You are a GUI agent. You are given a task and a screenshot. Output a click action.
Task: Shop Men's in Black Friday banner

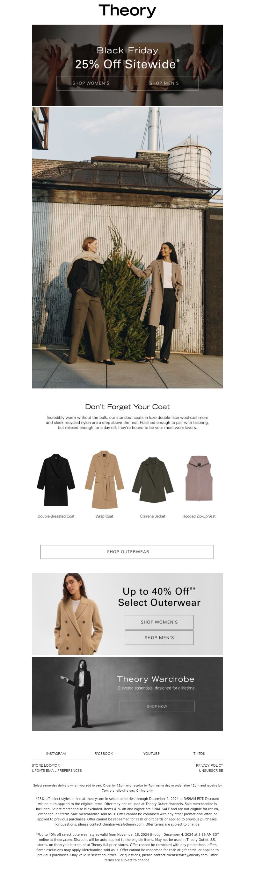click(164, 83)
